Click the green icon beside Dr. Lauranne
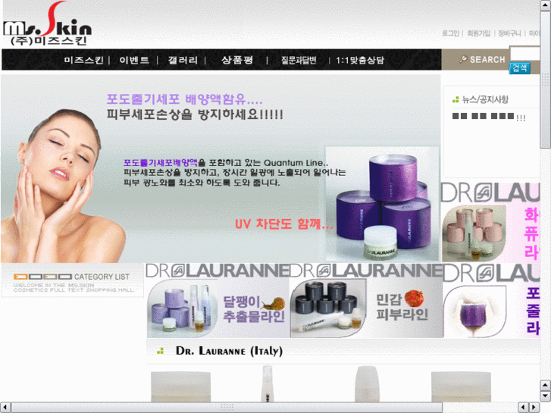The height and width of the screenshot is (413, 551). point(161,351)
